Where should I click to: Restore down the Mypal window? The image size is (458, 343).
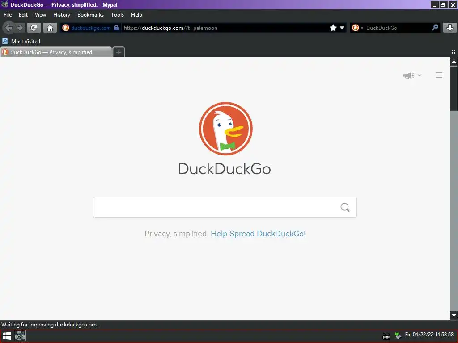[x=443, y=4]
